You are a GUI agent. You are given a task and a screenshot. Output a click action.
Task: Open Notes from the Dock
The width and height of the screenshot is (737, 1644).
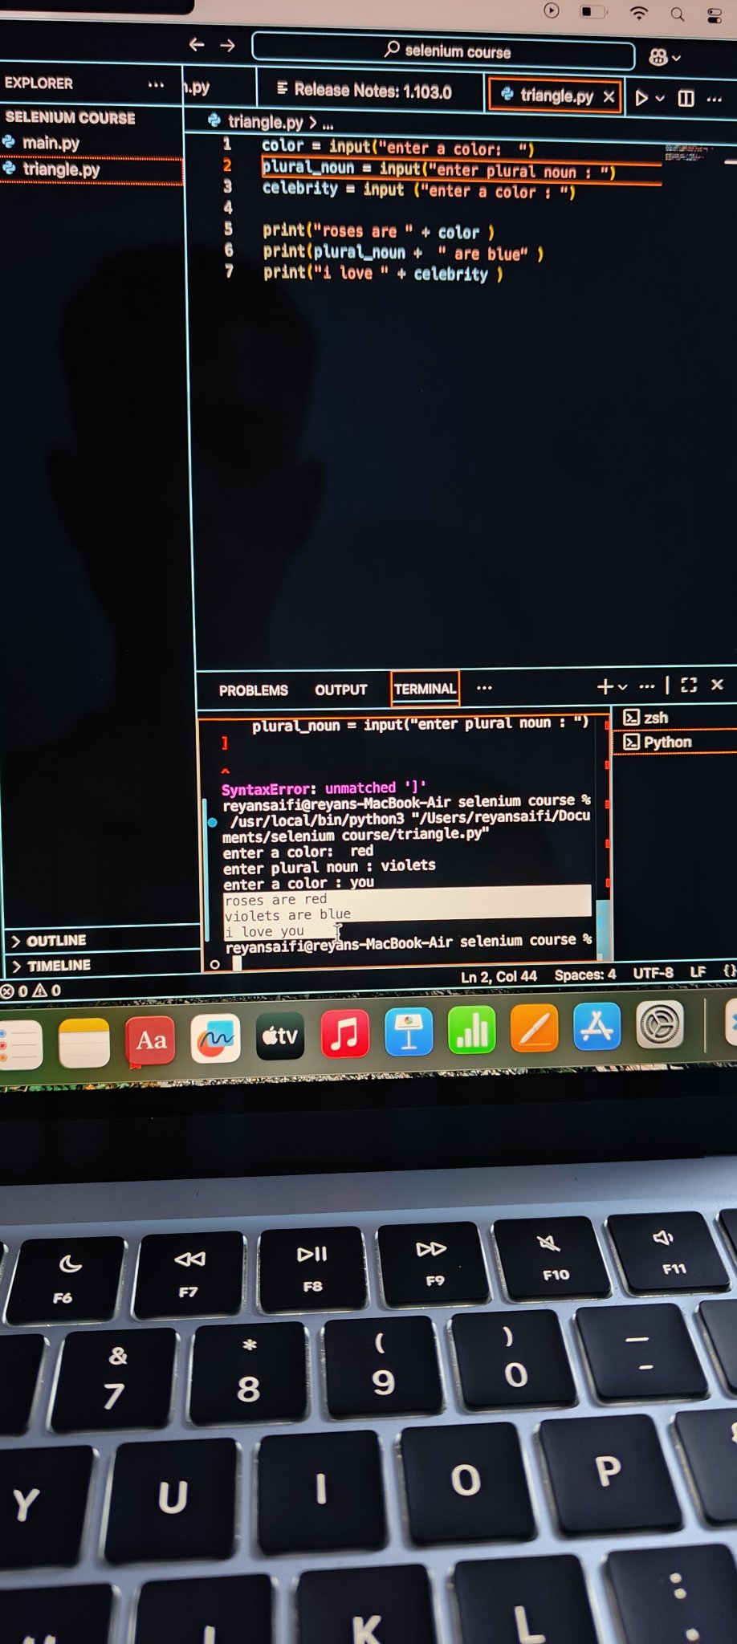[x=84, y=1043]
